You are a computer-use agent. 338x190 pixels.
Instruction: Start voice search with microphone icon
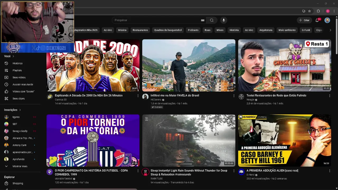pos(224,20)
